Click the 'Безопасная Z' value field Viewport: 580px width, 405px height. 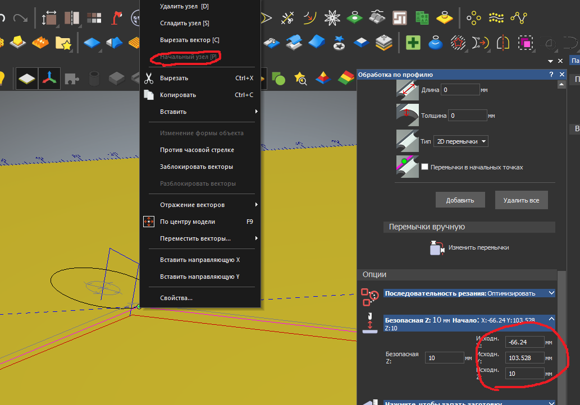click(444, 358)
